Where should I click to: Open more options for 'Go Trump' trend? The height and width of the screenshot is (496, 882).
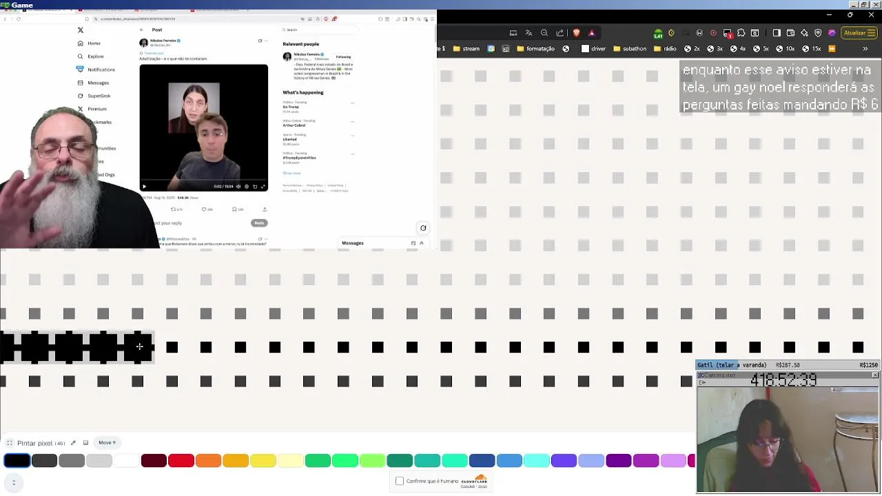[352, 103]
